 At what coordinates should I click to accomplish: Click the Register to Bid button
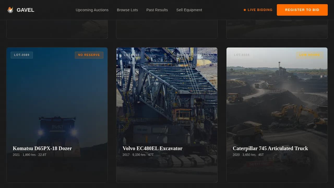pyautogui.click(x=302, y=10)
